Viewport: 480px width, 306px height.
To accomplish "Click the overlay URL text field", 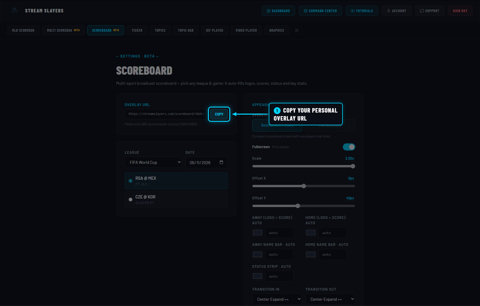I will coord(166,114).
